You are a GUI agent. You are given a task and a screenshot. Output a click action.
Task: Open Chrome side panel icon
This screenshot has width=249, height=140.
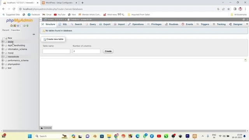pyautogui.click(x=235, y=9)
